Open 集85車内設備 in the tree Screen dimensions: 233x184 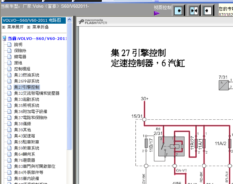(x=26, y=178)
